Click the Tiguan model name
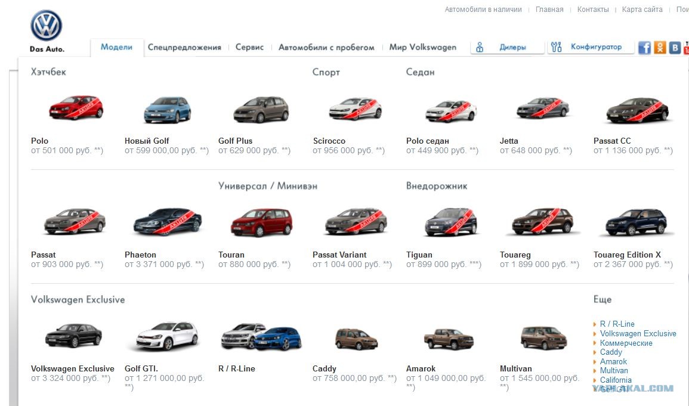 tap(419, 255)
